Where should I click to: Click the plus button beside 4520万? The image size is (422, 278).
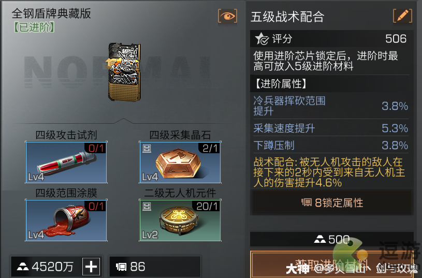[x=91, y=267]
